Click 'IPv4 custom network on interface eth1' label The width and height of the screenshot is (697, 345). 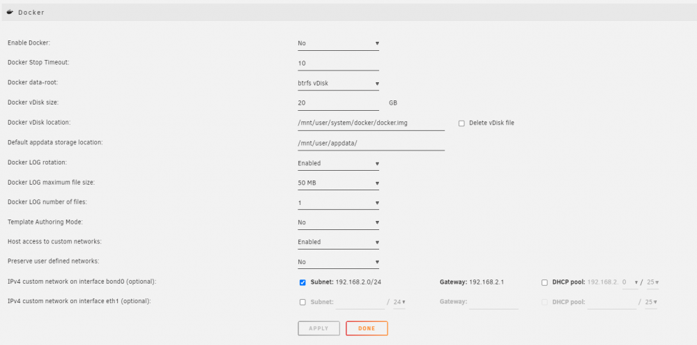pos(79,301)
